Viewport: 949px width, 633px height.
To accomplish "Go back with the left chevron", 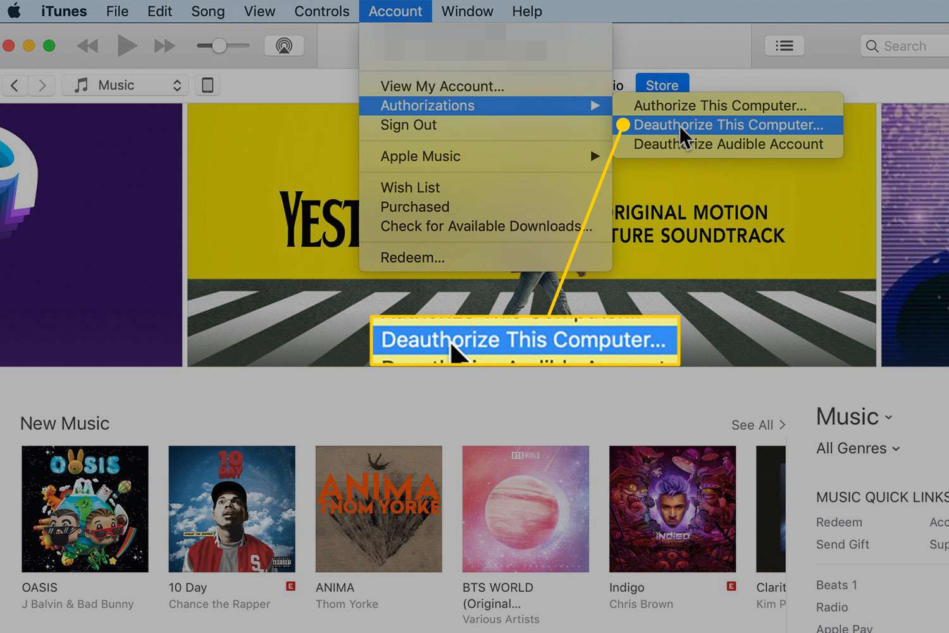I will [x=15, y=85].
